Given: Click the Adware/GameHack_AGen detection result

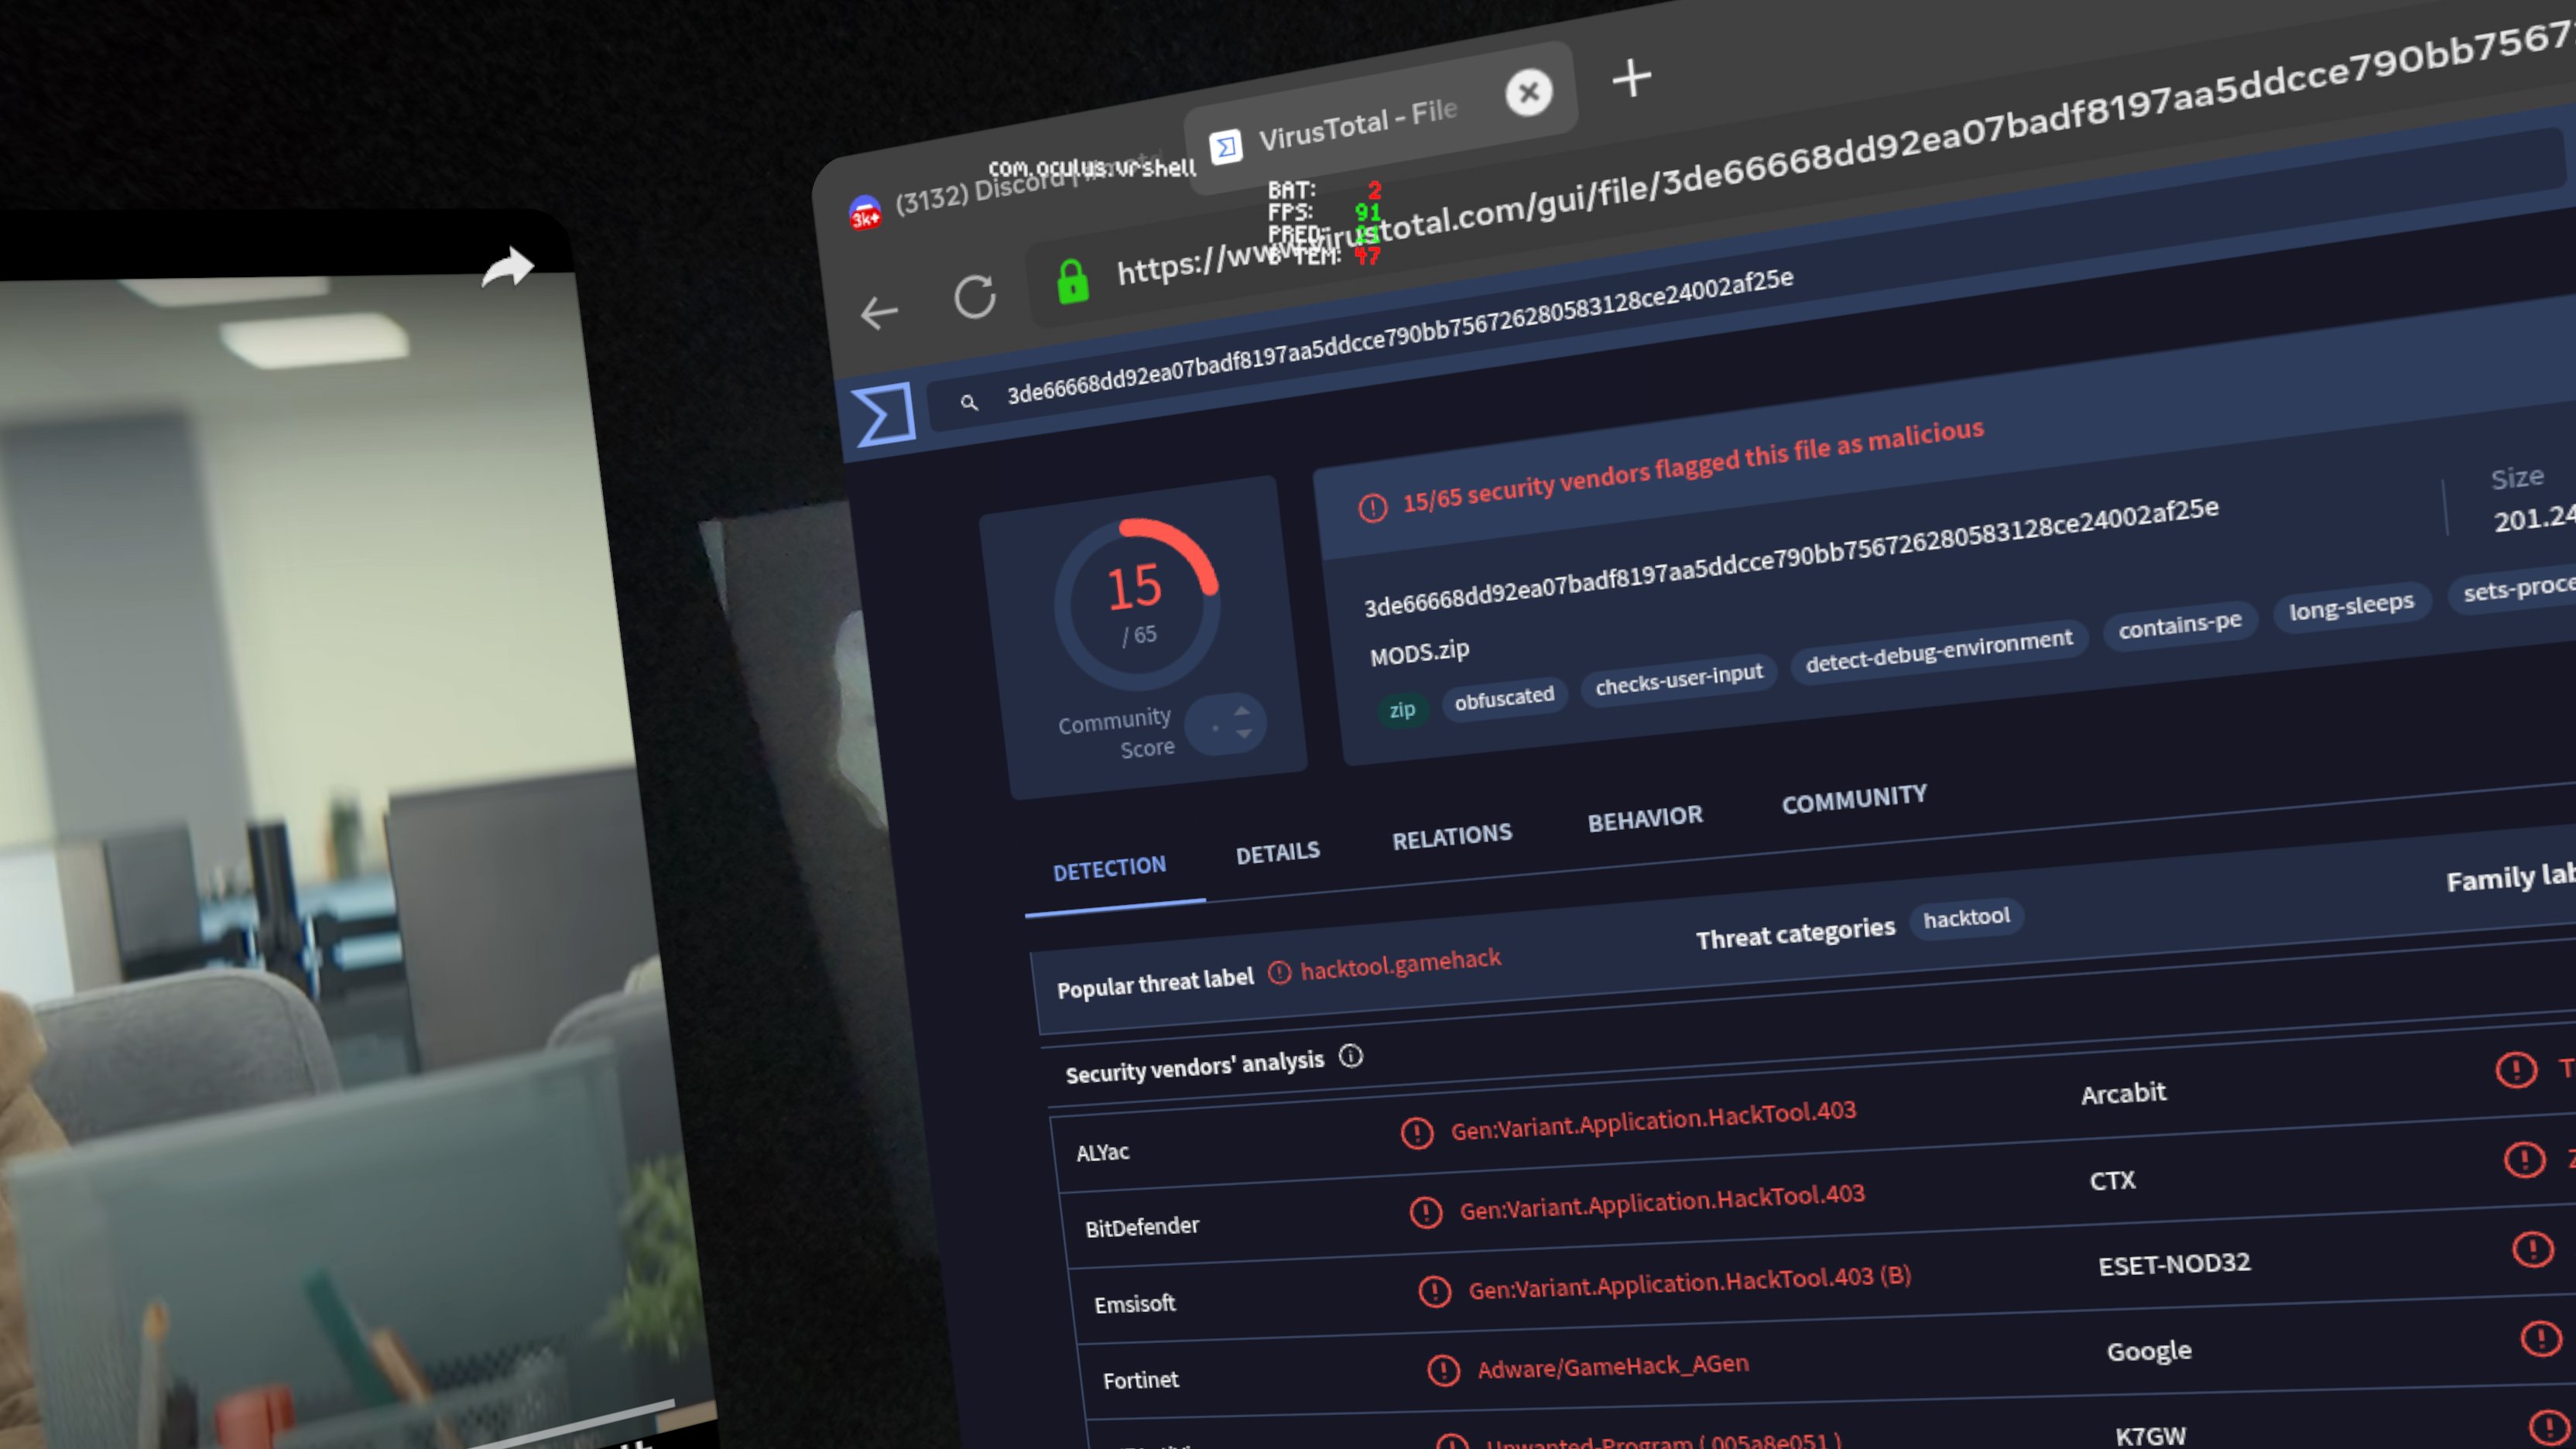Looking at the screenshot, I should coord(1612,1366).
